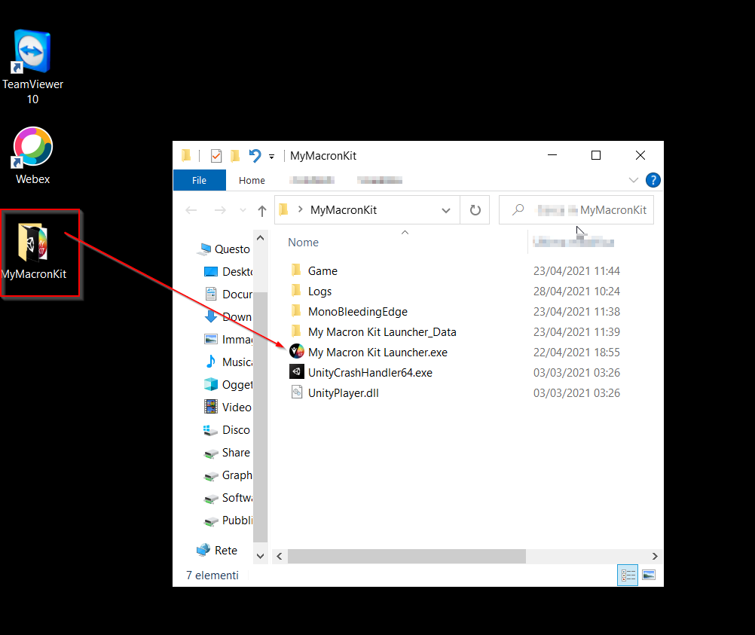Screen dimensions: 755x635
Task: Select the MyMacronKit desktop shortcut
Action: point(34,252)
